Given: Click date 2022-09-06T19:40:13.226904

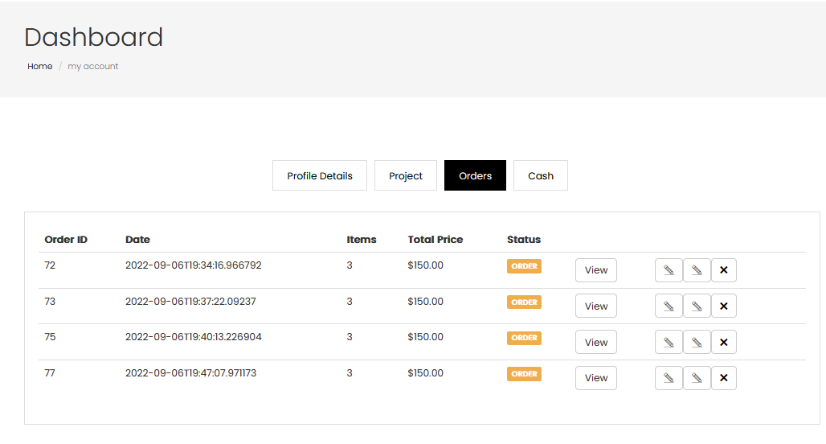Looking at the screenshot, I should click(x=194, y=337).
